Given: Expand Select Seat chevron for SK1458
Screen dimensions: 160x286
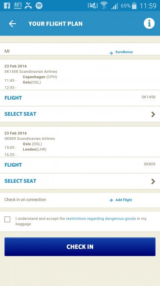Looking at the screenshot, I should (153, 114).
